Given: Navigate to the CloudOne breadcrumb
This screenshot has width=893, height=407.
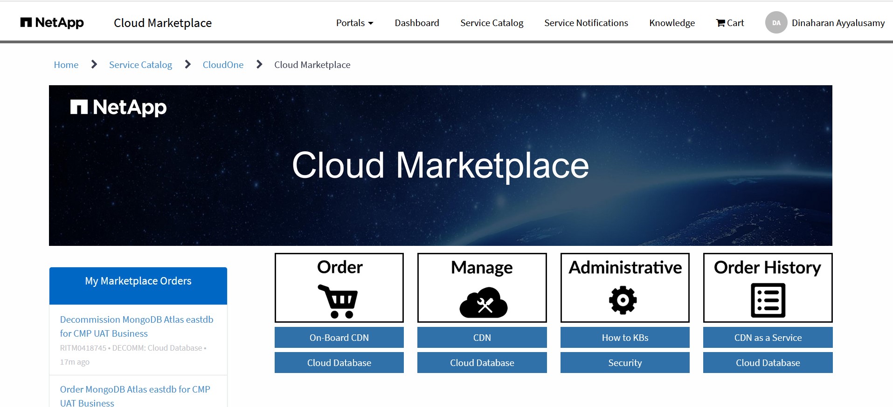Looking at the screenshot, I should 223,65.
